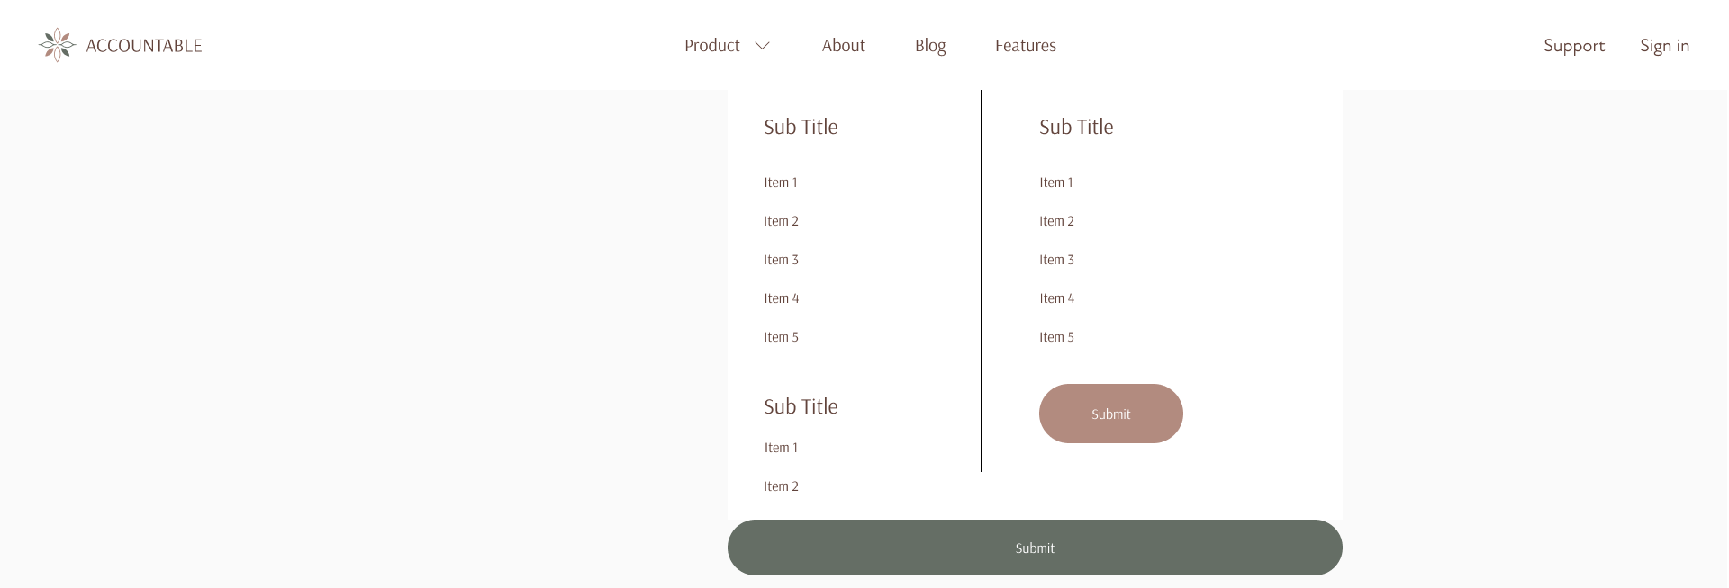Select Item 1 in the right column
This screenshot has height=588, width=1729.
click(x=1055, y=183)
